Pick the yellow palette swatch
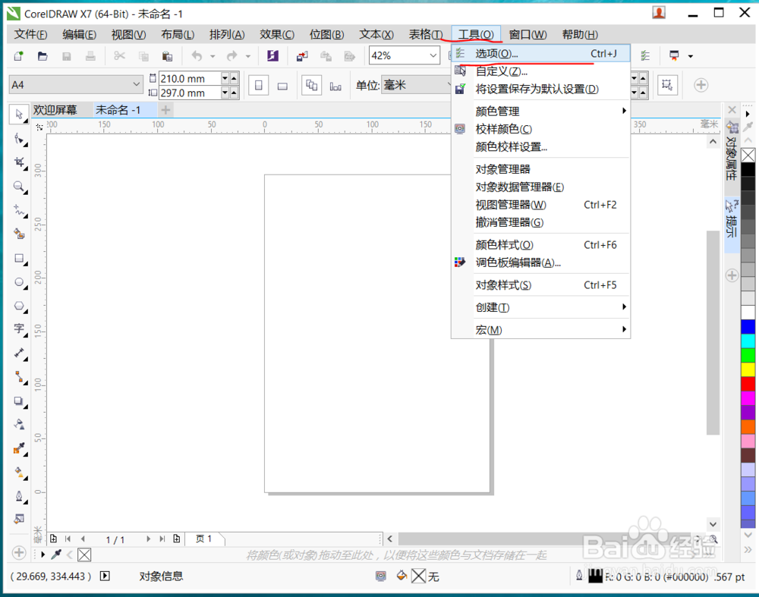759x597 pixels. [748, 369]
